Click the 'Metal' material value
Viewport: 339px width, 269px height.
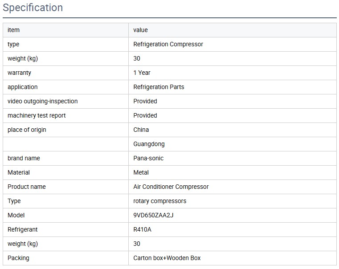click(141, 172)
